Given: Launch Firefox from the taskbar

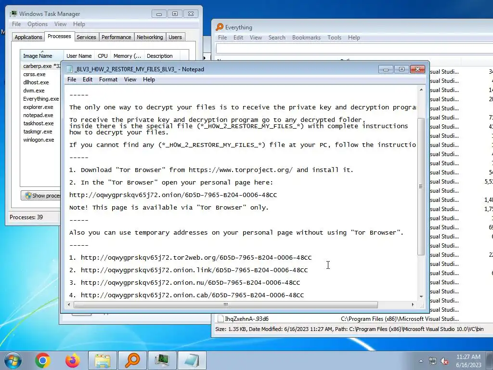Looking at the screenshot, I should (x=72, y=360).
